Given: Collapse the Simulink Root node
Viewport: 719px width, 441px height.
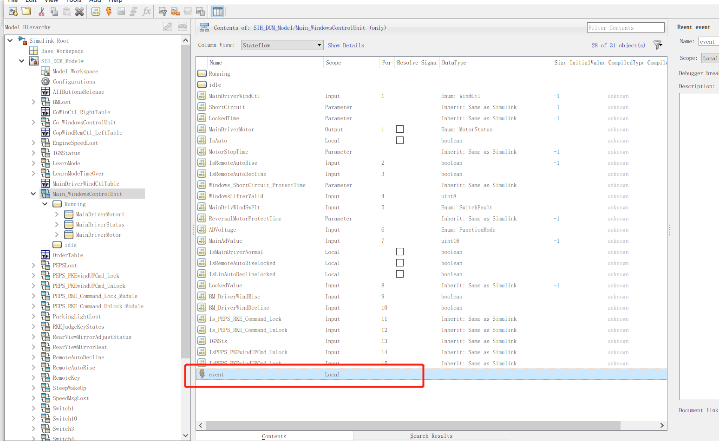Looking at the screenshot, I should (10, 40).
